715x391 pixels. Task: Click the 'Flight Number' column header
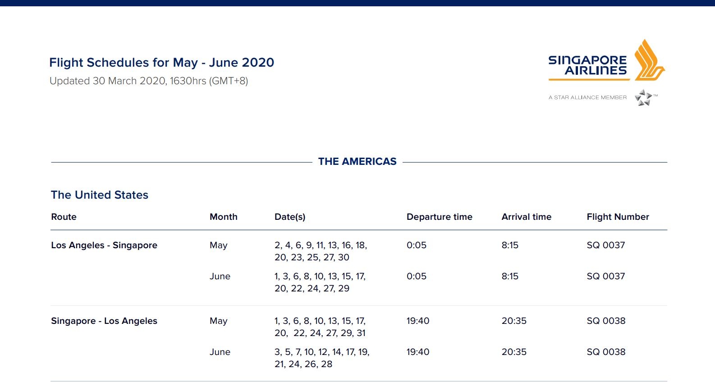(x=618, y=217)
